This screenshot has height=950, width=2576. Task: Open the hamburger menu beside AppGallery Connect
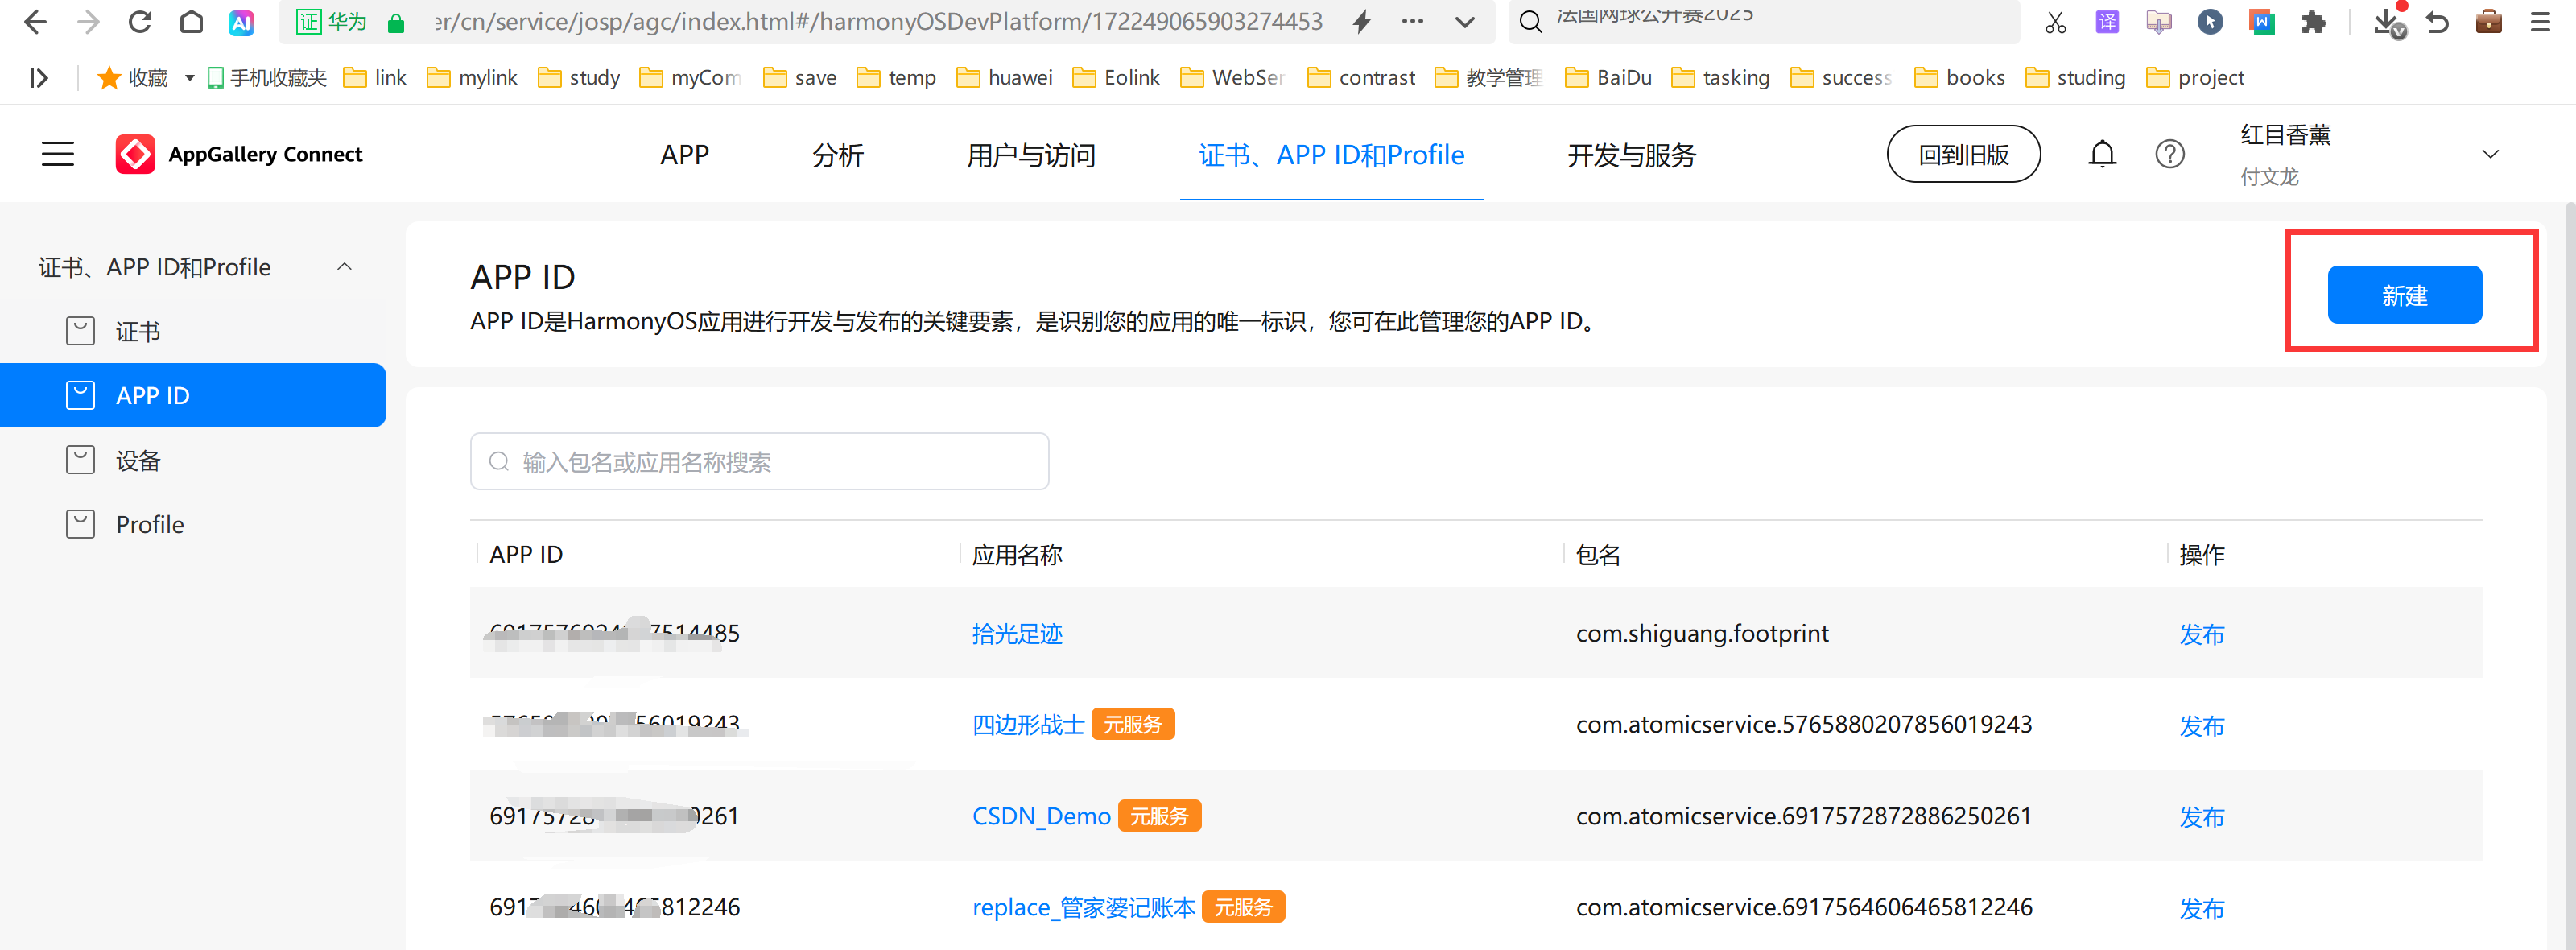click(x=58, y=154)
